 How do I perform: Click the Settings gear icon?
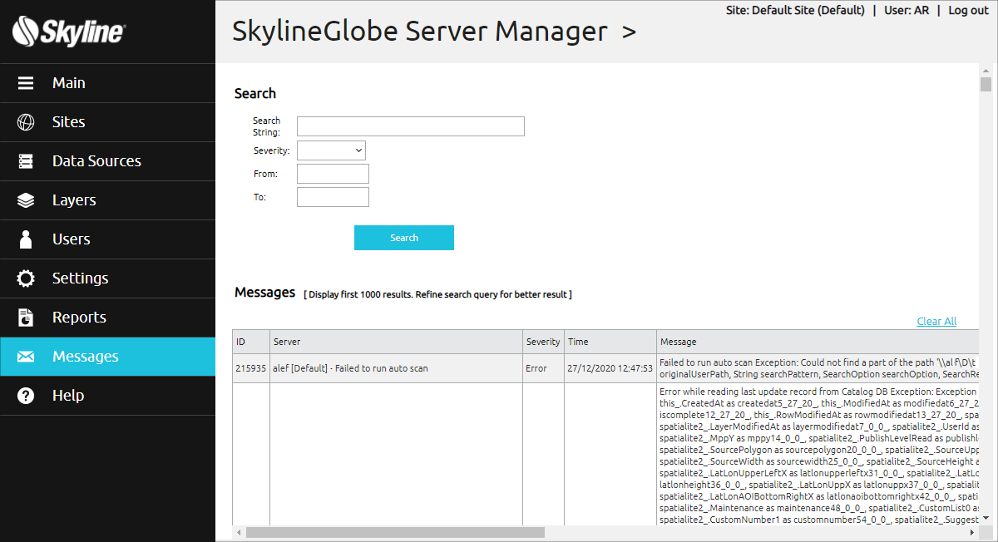click(x=26, y=278)
